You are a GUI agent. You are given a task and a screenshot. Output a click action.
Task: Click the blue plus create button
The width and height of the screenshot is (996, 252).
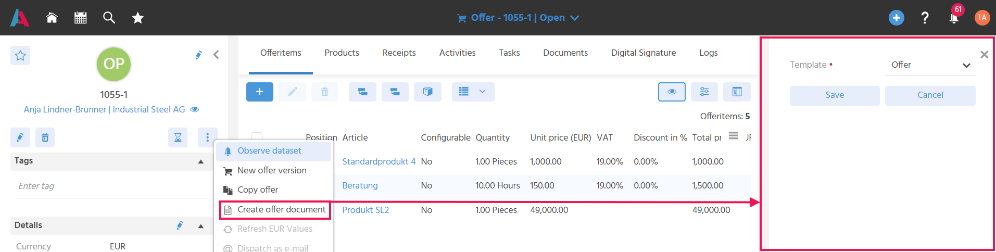(x=896, y=18)
